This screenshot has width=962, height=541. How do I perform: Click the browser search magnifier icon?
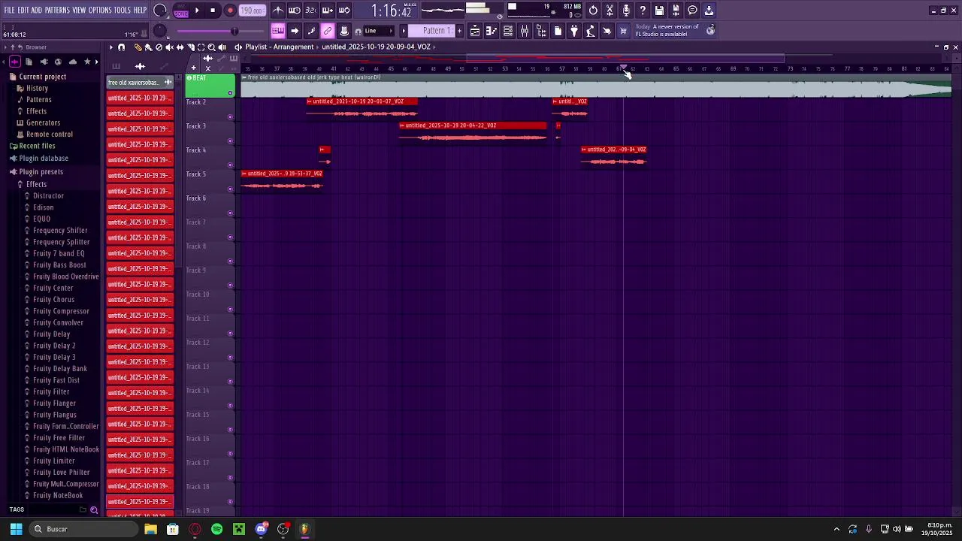pyautogui.click(x=94, y=510)
